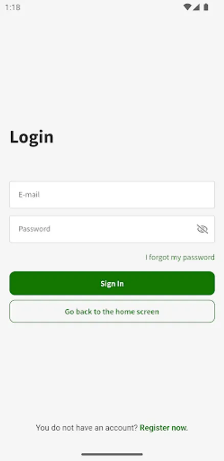
Task: Tap the battery icon in status bar
Action: coord(206,7)
